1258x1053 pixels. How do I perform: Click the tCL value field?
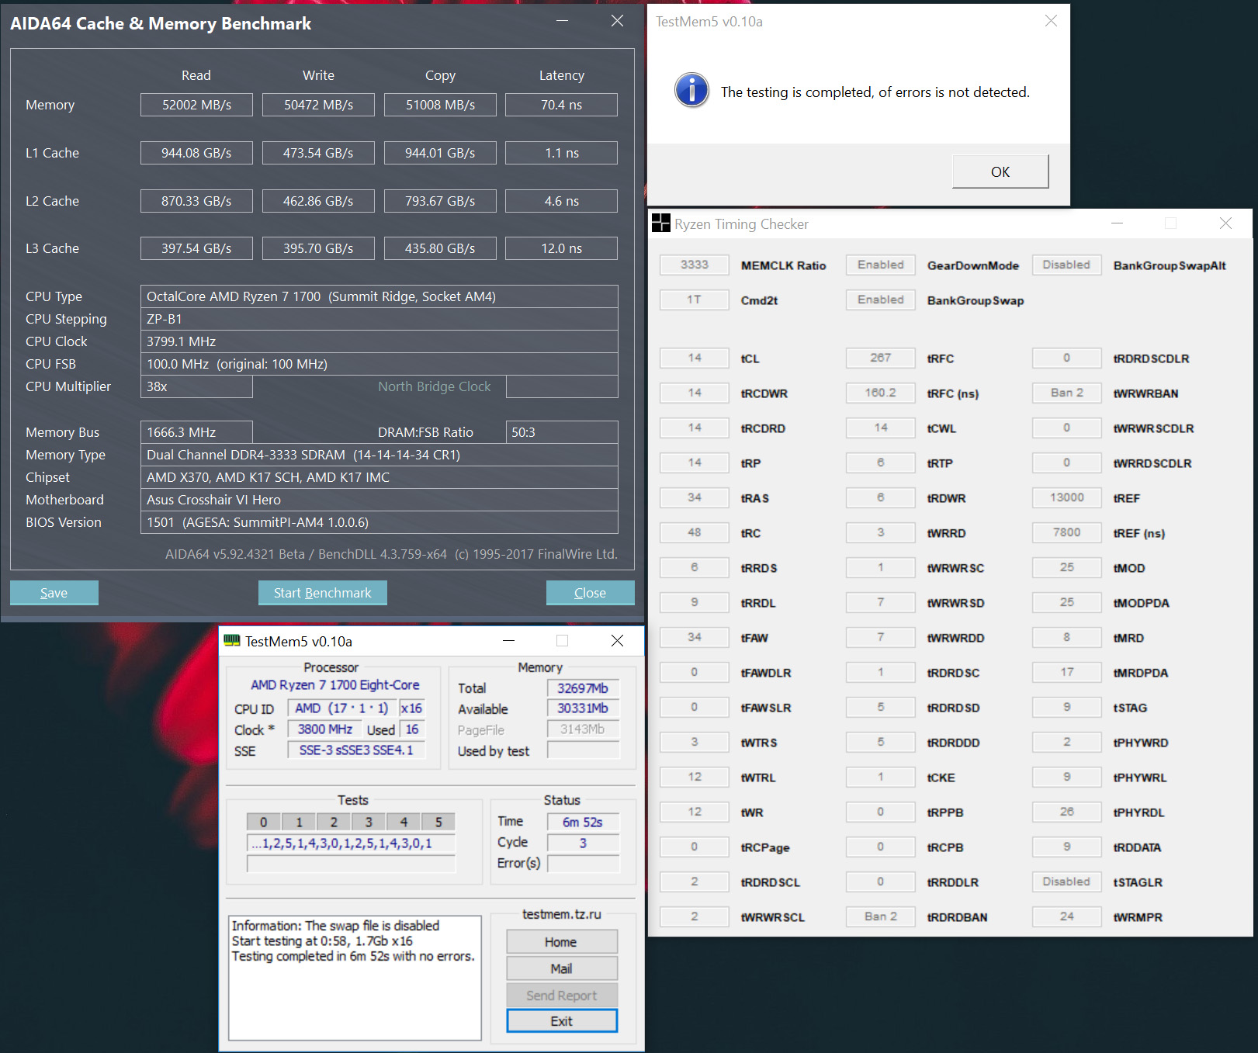(x=695, y=358)
